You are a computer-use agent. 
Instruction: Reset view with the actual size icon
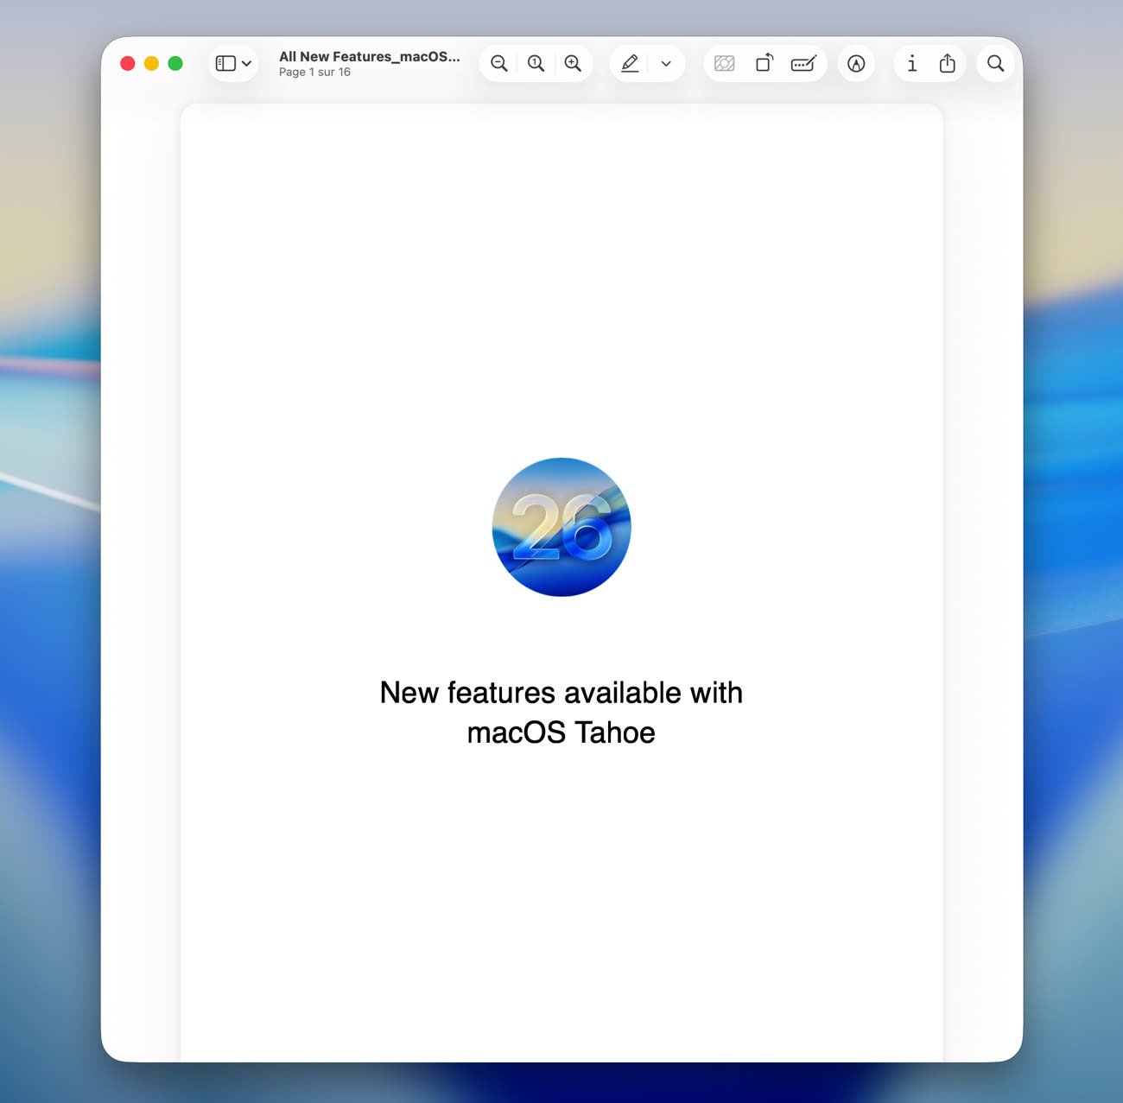click(536, 64)
